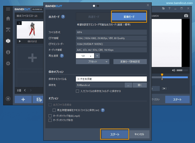The width and height of the screenshot is (195, 143).
Task: Click the Bandicam record icon at the sidebar bottom
Action: pyautogui.click(x=8, y=99)
